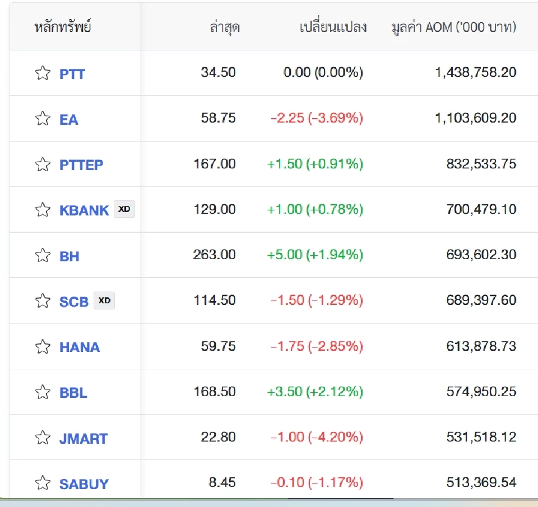Screen dimensions: 538x507
Task: Click the star icon next to PTT
Action: (43, 73)
